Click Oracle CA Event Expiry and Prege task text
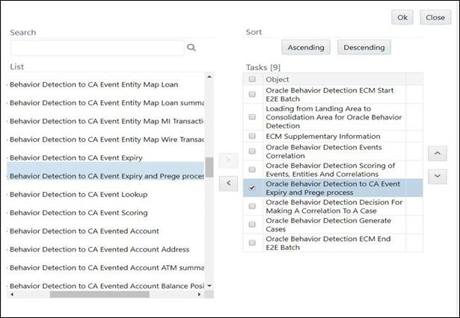The height and width of the screenshot is (318, 460). coord(333,188)
